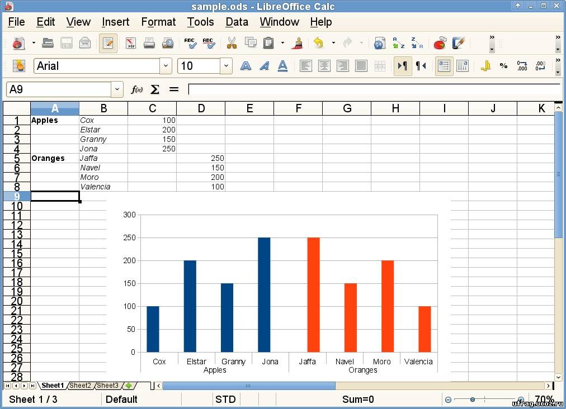Open the Function Wizard icon
Image resolution: width=566 pixels, height=409 pixels.
[x=136, y=89]
